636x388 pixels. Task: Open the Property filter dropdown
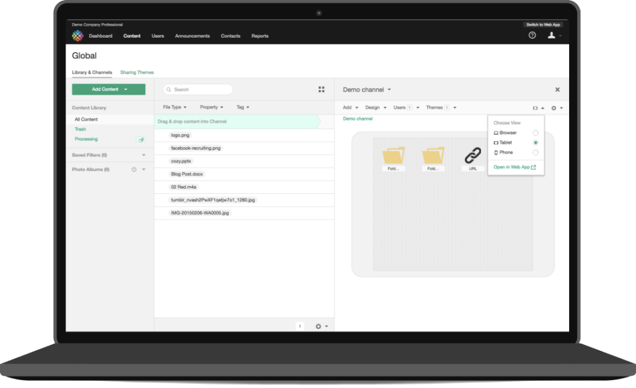coord(211,107)
